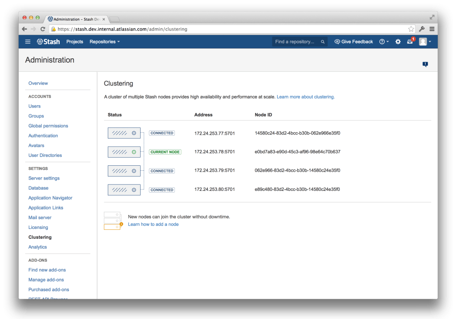Select Analytics in the sidebar
The height and width of the screenshot is (319, 458).
tap(38, 247)
